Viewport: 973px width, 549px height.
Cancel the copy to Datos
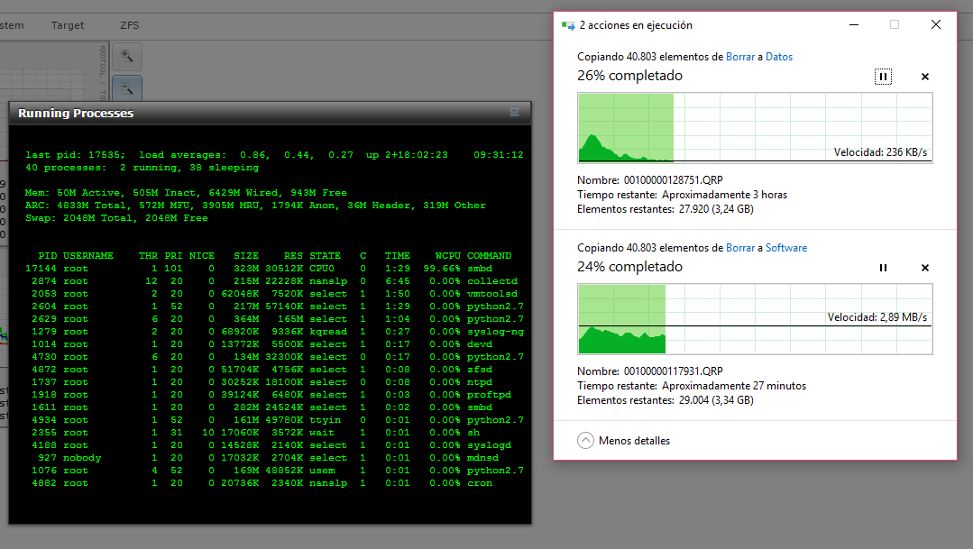(x=924, y=77)
